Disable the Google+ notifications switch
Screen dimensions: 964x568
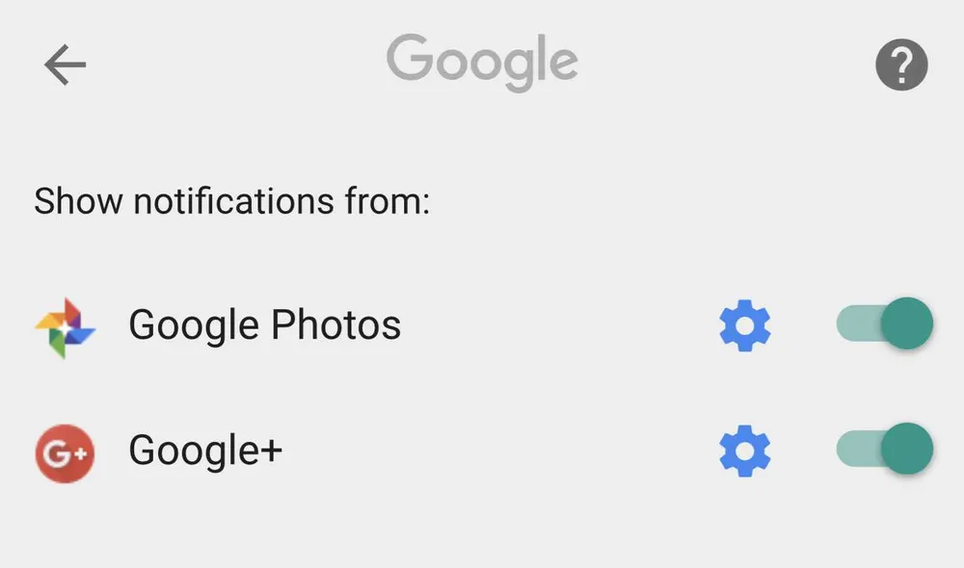[x=884, y=449]
